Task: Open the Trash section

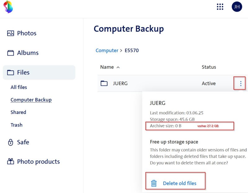Action: click(x=16, y=125)
